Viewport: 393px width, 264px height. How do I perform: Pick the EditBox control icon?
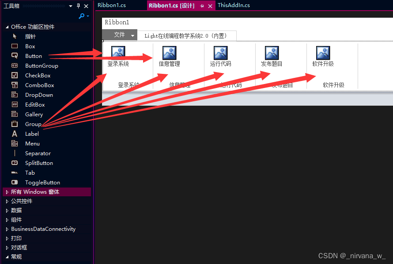[15, 104]
